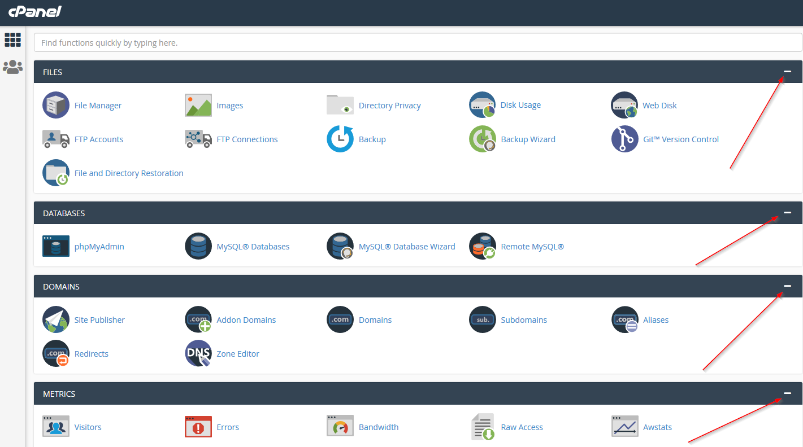Open the Backup Wizard link
803x447 pixels.
(528, 139)
